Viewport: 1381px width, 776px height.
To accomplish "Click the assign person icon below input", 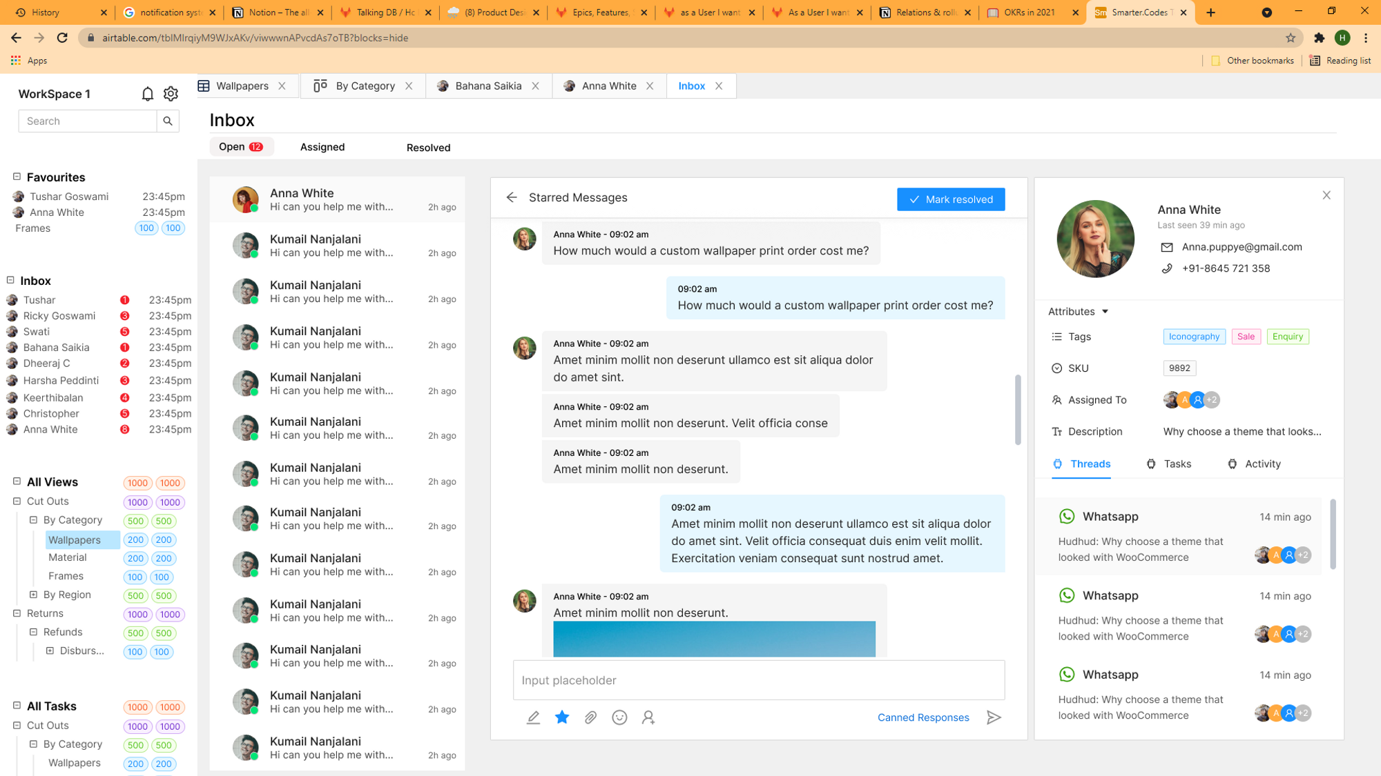I will coord(648,717).
